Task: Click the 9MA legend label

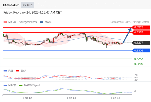Action: [x=23, y=71]
